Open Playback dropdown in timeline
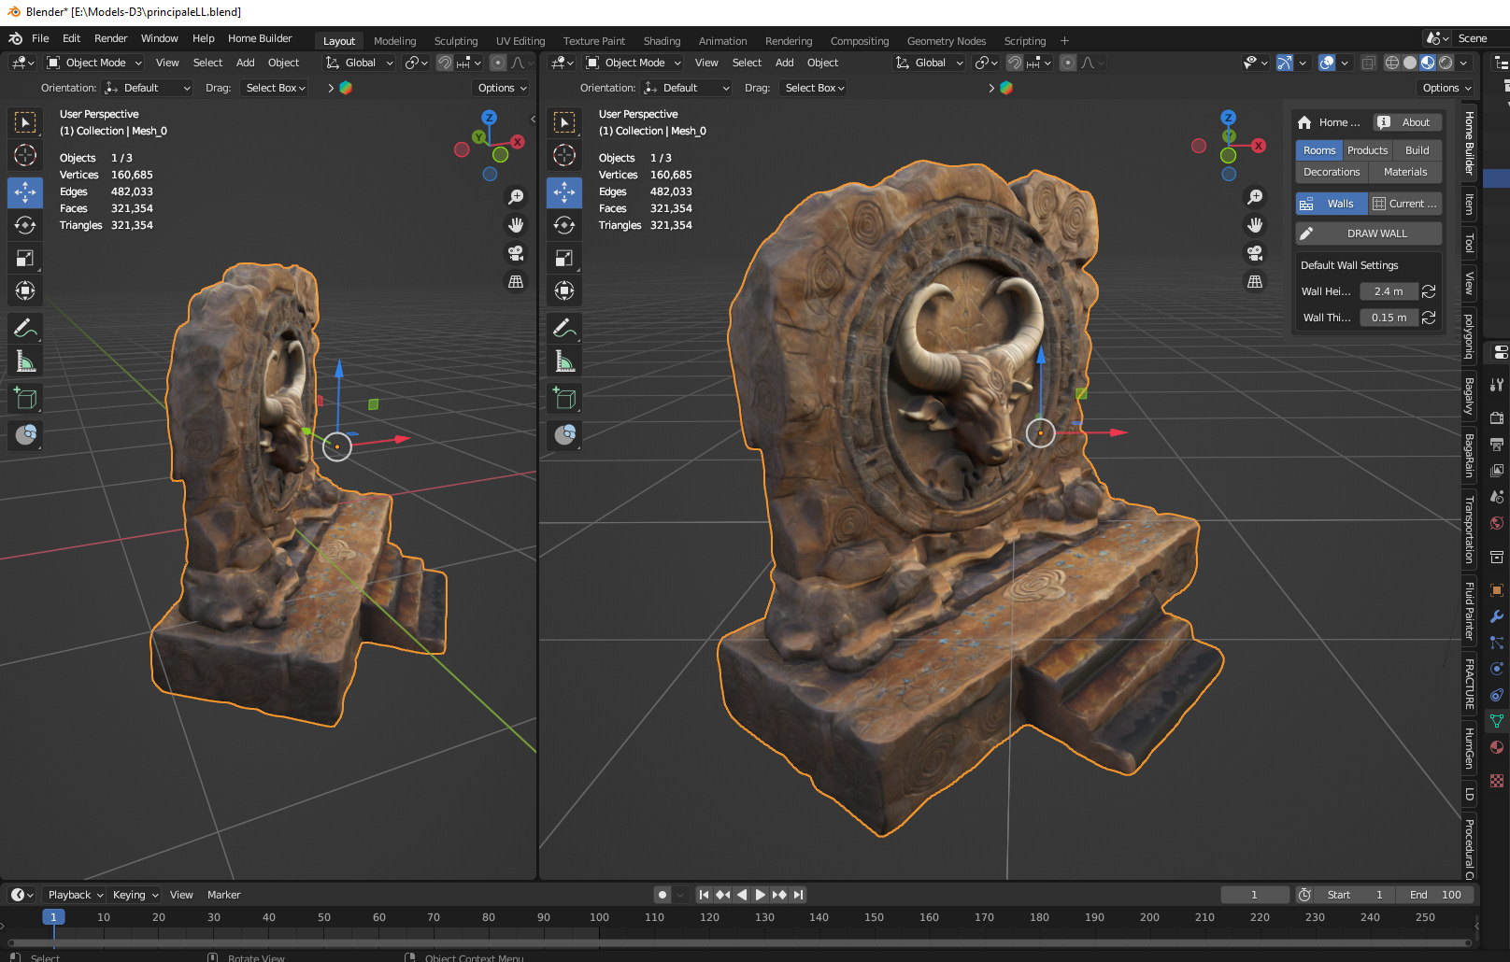 (75, 895)
